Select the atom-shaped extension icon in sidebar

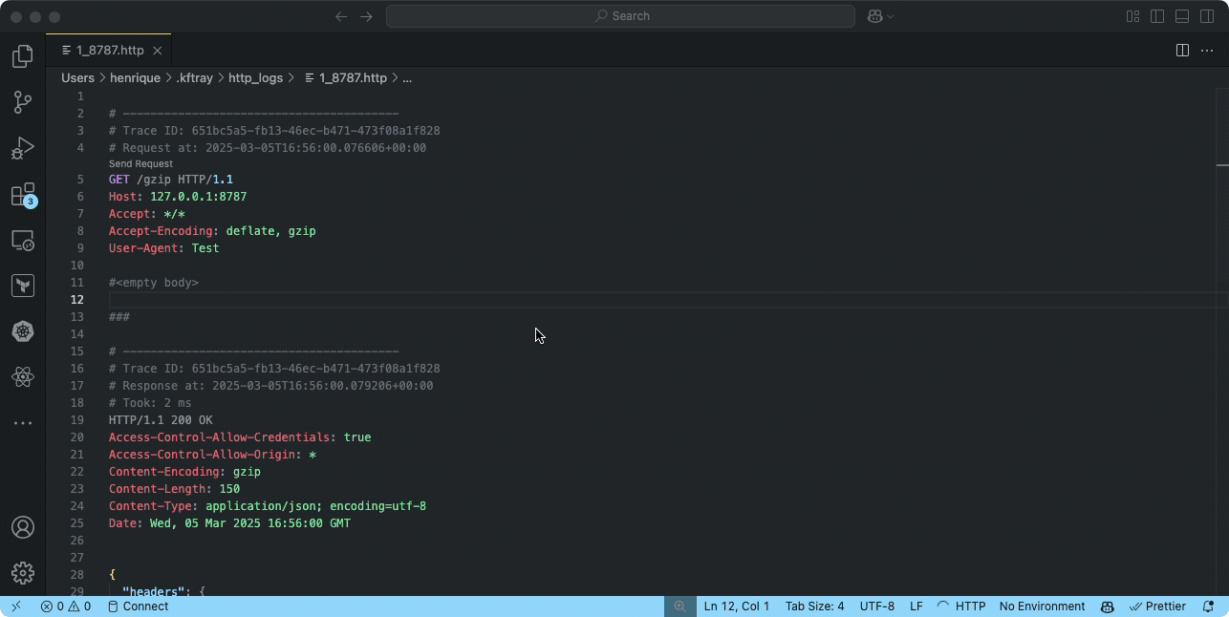tap(23, 376)
